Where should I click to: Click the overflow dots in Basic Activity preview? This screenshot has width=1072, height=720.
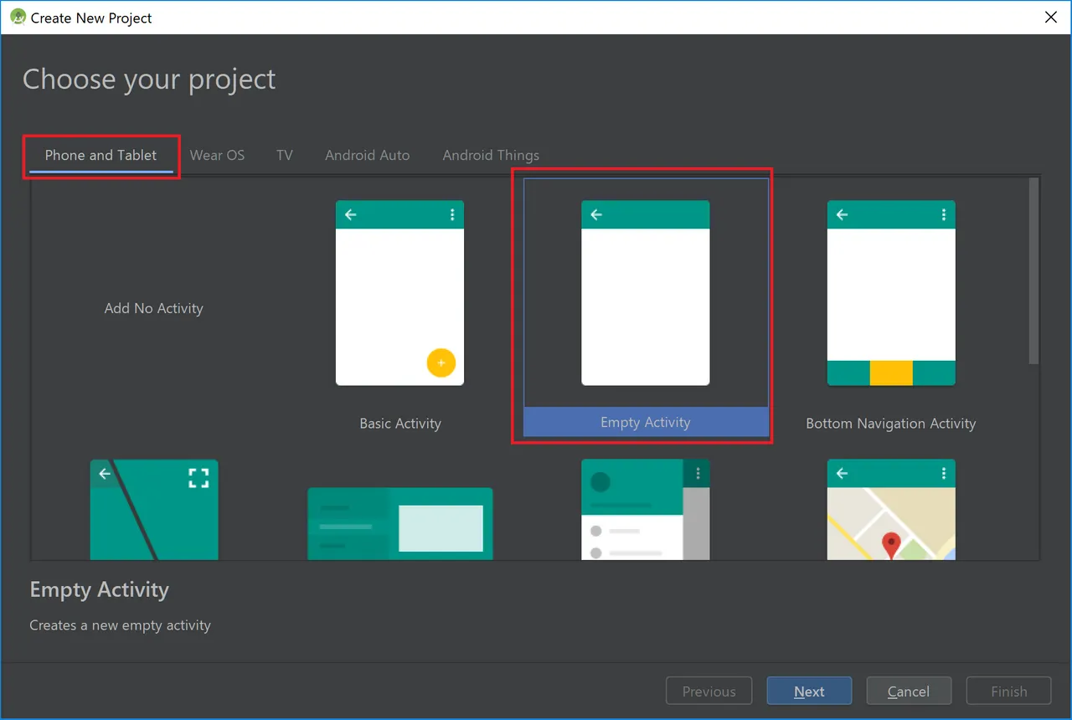[452, 214]
